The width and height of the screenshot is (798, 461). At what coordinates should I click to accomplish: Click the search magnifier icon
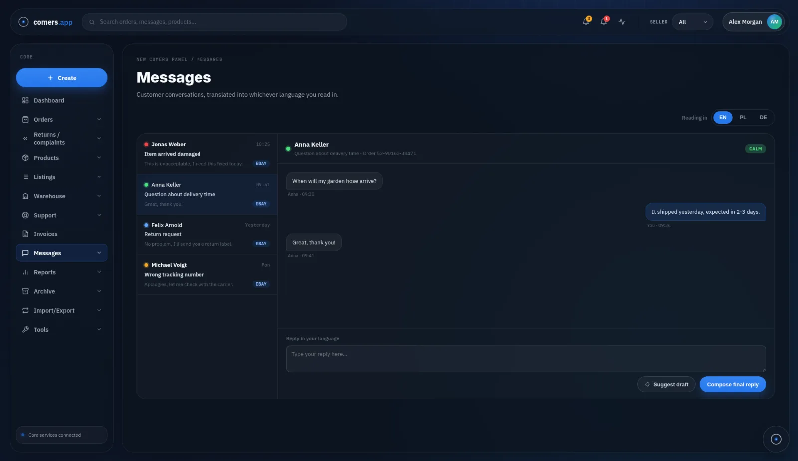(92, 22)
